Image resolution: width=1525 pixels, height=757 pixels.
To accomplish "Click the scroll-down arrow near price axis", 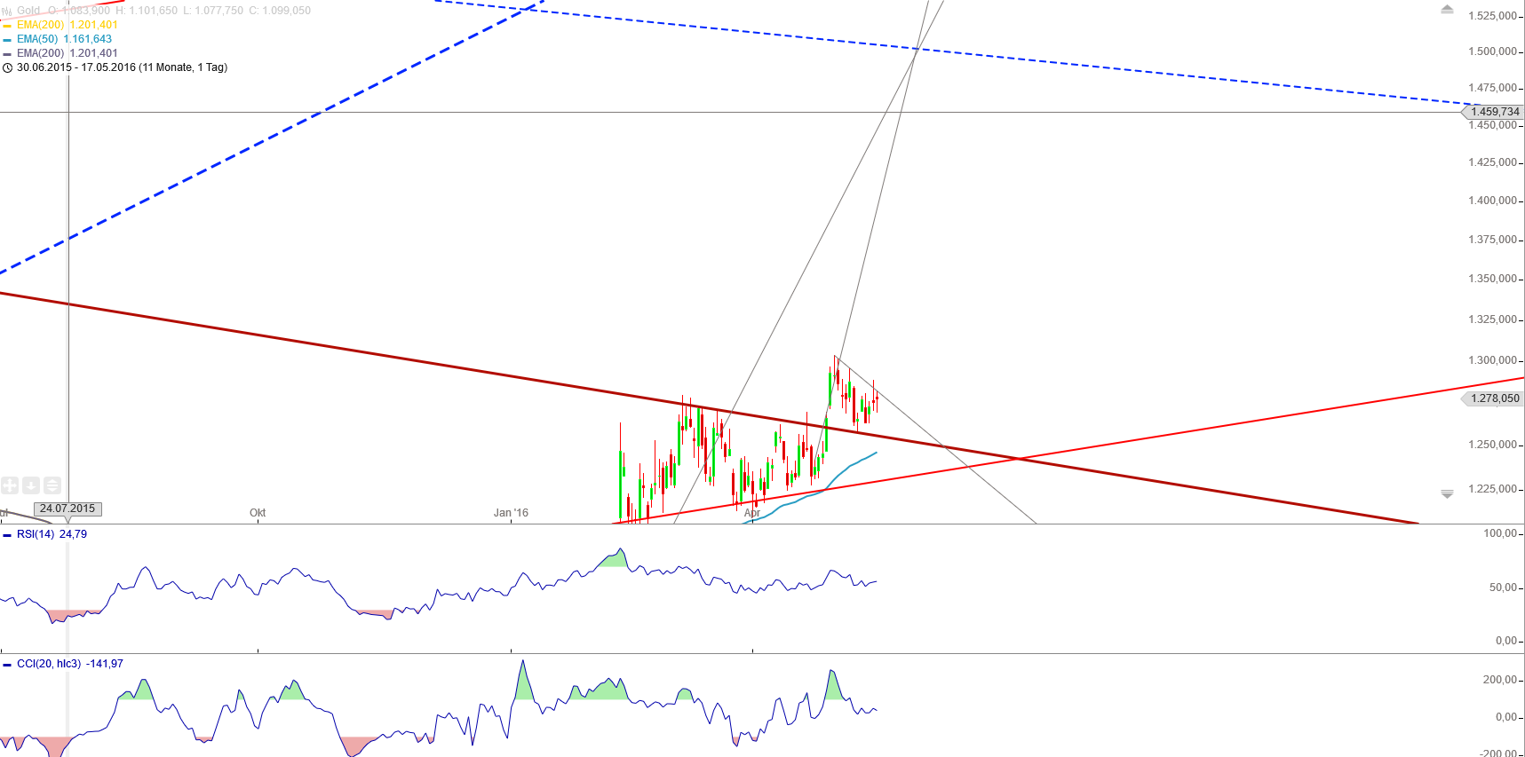I will pyautogui.click(x=1447, y=493).
